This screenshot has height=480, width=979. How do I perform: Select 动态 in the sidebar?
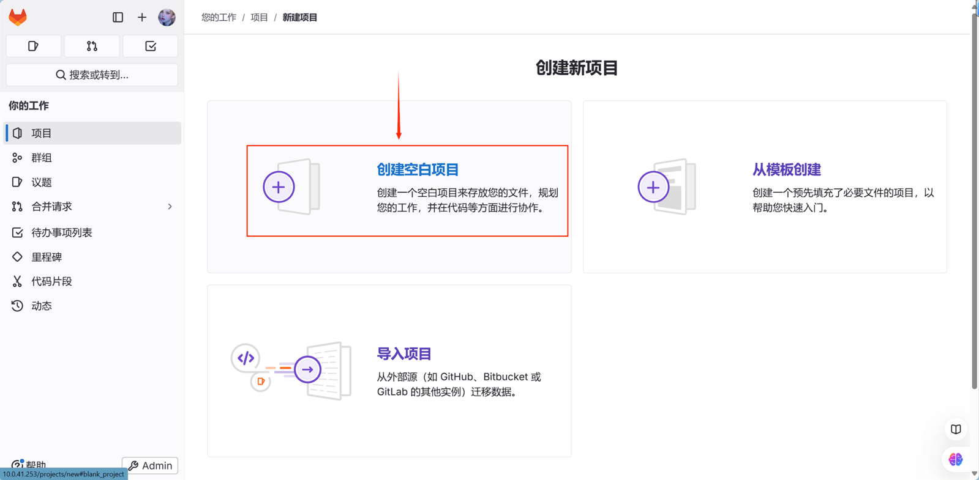(93, 306)
